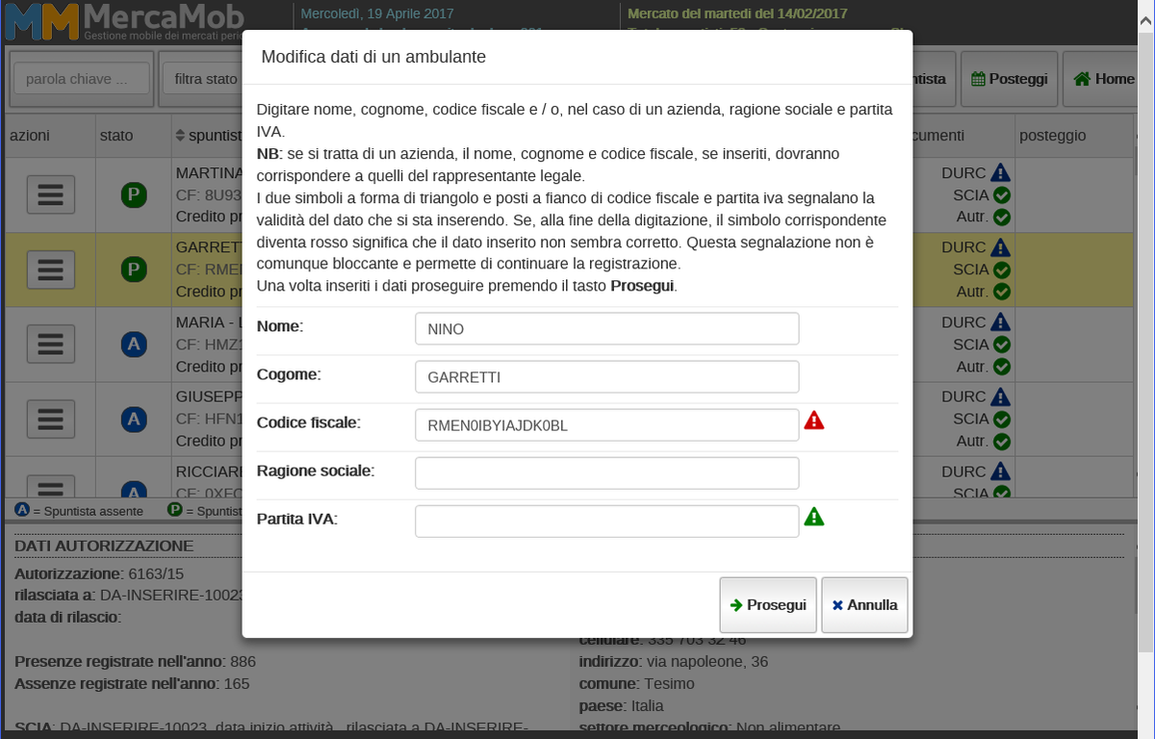Go to Home
This screenshot has height=739, width=1155.
[x=1104, y=79]
